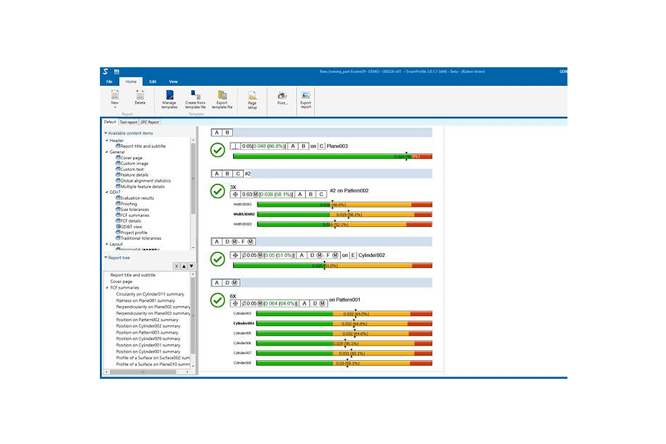Move item up with the up arrow button
Viewport: 666px width, 444px height.
click(184, 266)
